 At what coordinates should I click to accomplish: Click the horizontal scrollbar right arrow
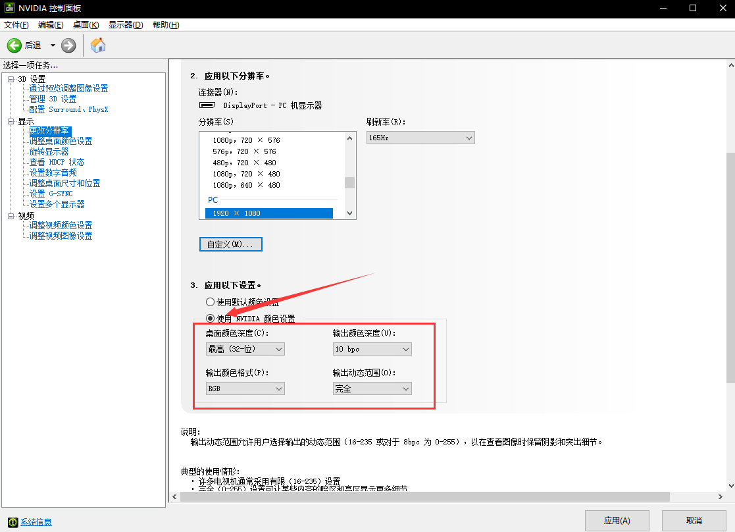tap(721, 497)
